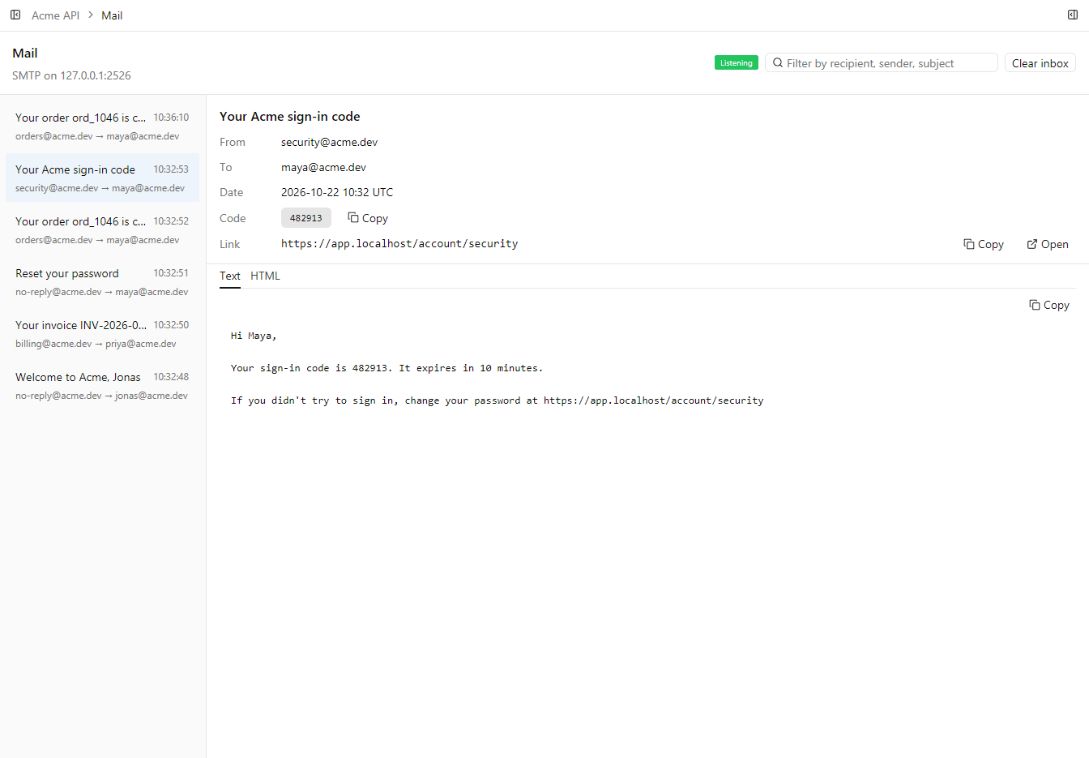Click the body line "Hi Maya,"

click(254, 336)
